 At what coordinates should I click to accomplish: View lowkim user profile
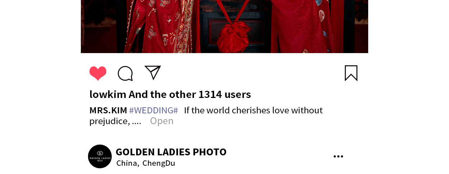108,94
